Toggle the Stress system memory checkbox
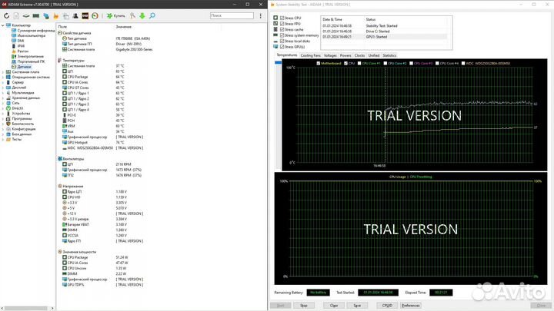Screen dimensions: 554x311 tap(282, 35)
